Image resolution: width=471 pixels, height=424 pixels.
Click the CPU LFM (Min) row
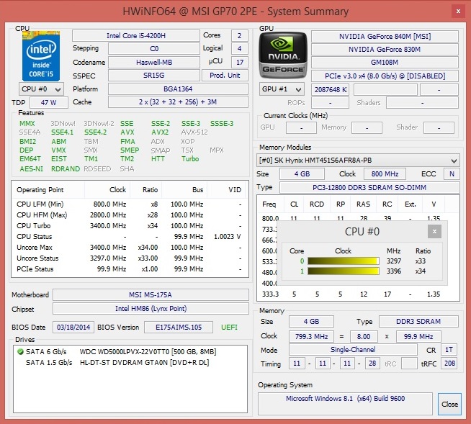(x=130, y=204)
